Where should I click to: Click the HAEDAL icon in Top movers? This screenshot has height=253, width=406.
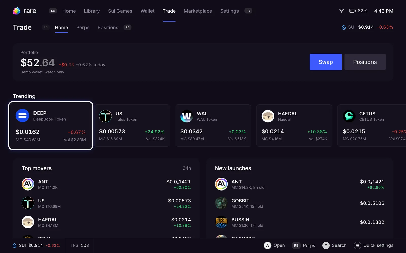[28, 222]
